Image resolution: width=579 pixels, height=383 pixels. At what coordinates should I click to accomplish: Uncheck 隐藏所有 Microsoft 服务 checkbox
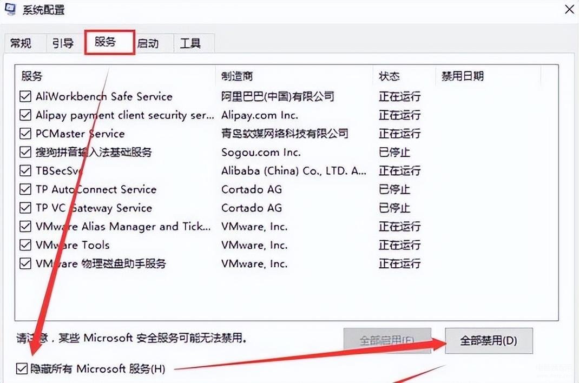click(x=22, y=369)
